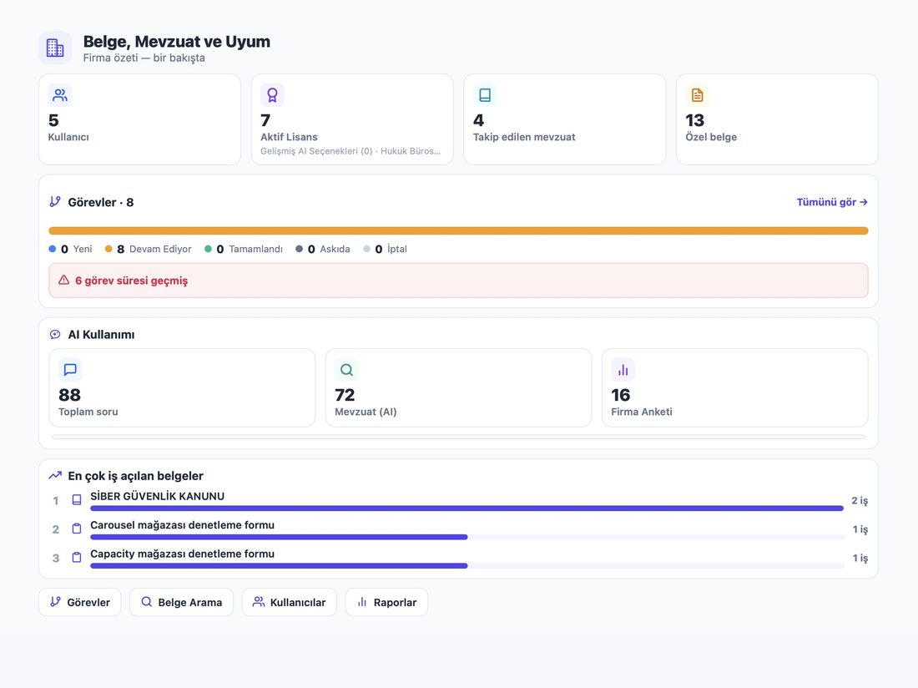Click the 6 görev süresi geçmiş alert
Viewport: 918px width, 688px height.
tap(458, 281)
